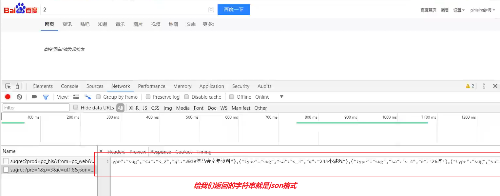Screen dimensions: 500x196
Task: Open the Online throttling dropdown
Action: [x=269, y=97]
